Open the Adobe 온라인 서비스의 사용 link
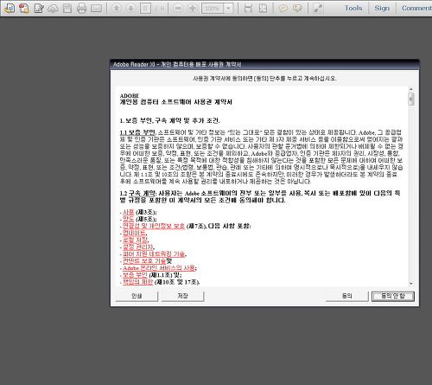Viewport: 432px width, 385px height. (x=159, y=268)
